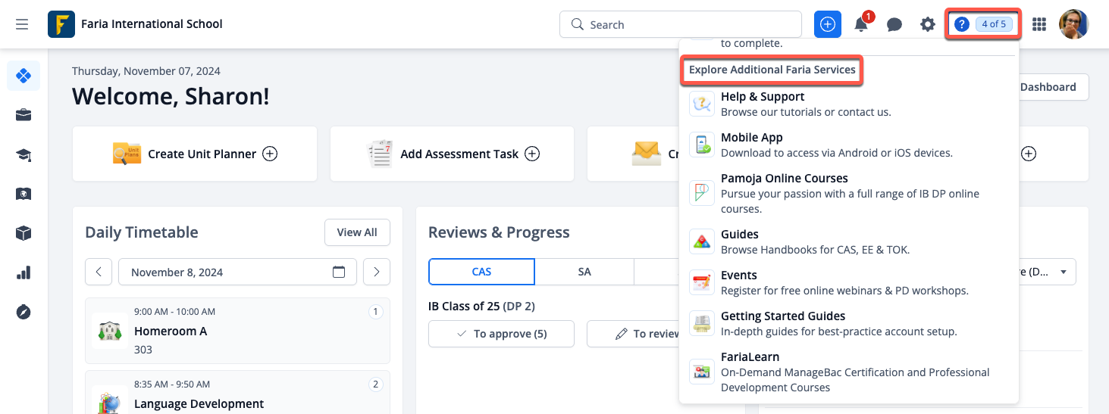Close the help menu showing 4 of 5
This screenshot has height=414, width=1109.
coord(983,24)
